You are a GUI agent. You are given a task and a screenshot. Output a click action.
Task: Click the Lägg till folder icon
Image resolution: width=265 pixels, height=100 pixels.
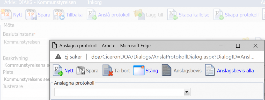pos(139,15)
